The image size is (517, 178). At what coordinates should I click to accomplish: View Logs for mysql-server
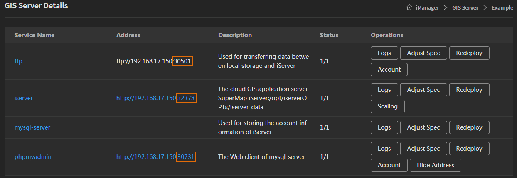(x=384, y=127)
